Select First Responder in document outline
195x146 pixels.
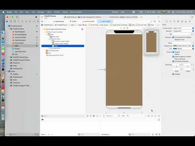pos(52,51)
